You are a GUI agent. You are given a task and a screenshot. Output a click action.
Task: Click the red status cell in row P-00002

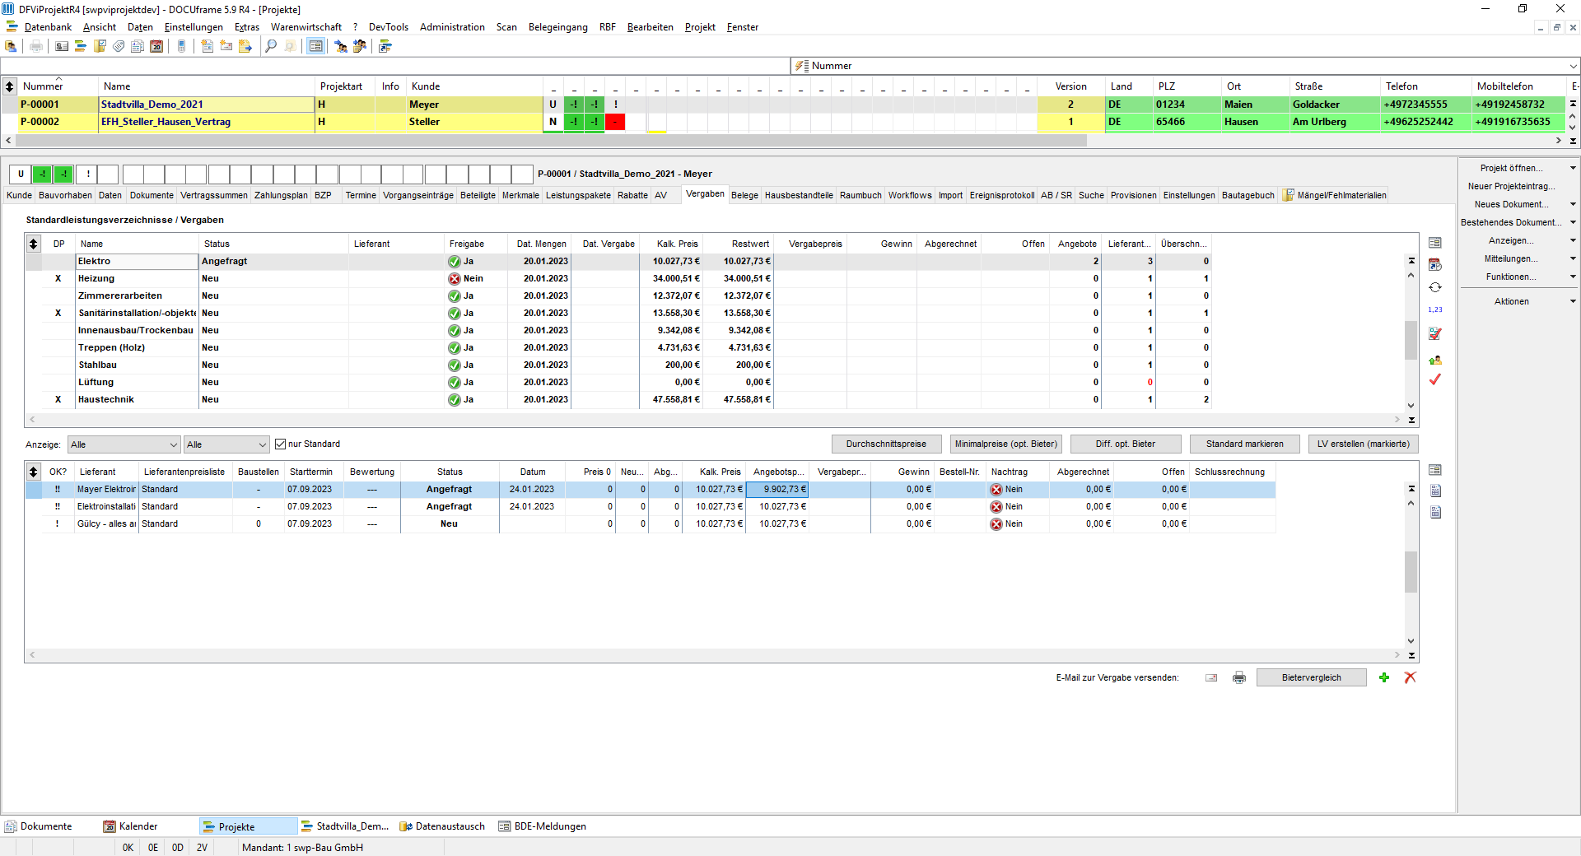[615, 122]
